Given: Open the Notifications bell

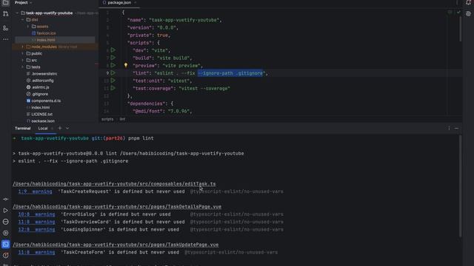Looking at the screenshot, I should coord(468,3).
